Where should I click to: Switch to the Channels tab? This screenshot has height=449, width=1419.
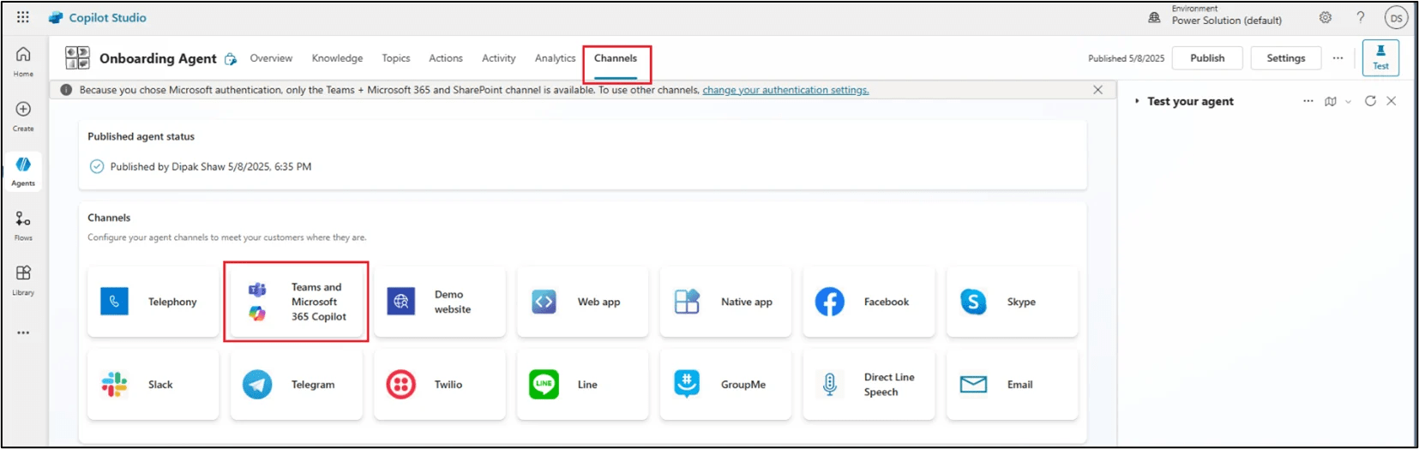[616, 58]
